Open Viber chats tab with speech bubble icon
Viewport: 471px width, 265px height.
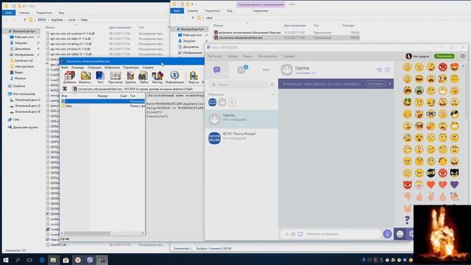[216, 70]
